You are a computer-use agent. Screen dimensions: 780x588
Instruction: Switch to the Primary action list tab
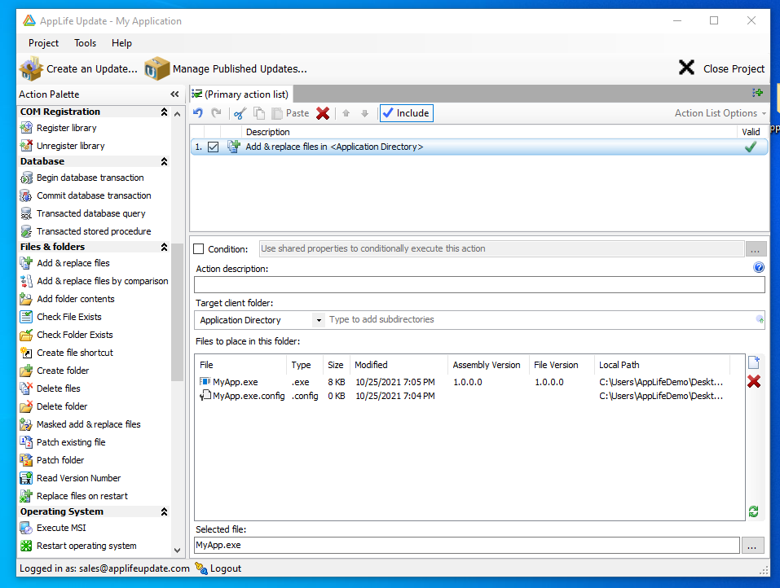click(x=240, y=94)
